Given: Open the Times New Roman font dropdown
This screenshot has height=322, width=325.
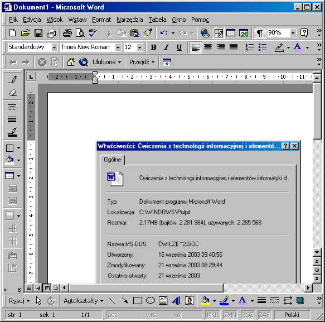Looking at the screenshot, I should click(118, 47).
